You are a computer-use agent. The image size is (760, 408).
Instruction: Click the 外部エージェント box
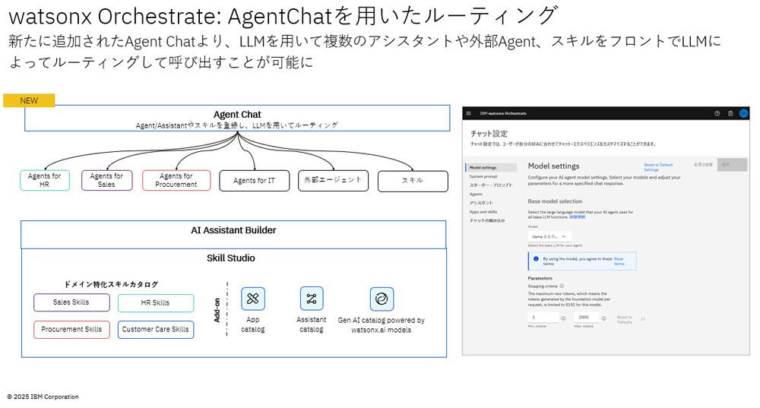click(333, 181)
